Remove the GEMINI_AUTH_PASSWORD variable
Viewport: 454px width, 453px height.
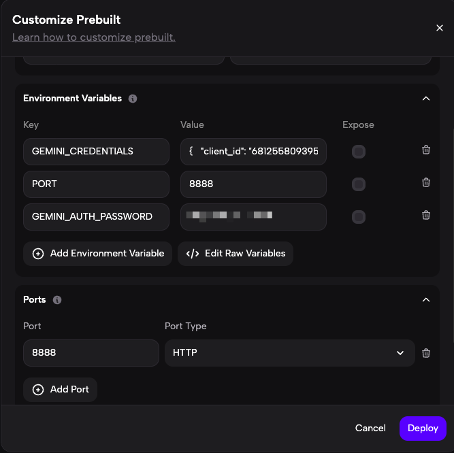[x=426, y=216]
